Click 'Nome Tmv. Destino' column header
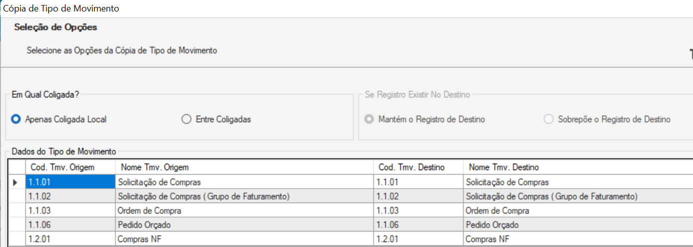The image size is (693, 247). [x=578, y=167]
